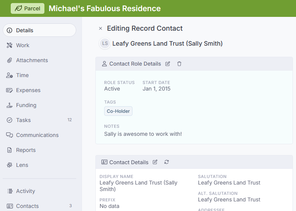Select Funding in the sidebar
This screenshot has height=211, width=296.
pos(39,105)
